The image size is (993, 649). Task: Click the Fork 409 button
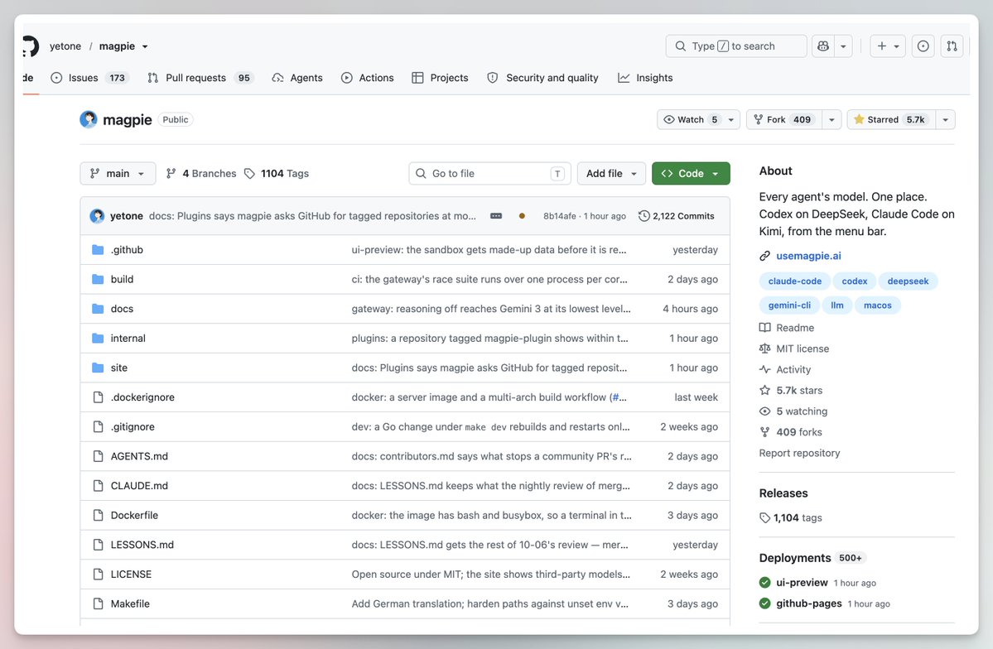[x=784, y=120]
